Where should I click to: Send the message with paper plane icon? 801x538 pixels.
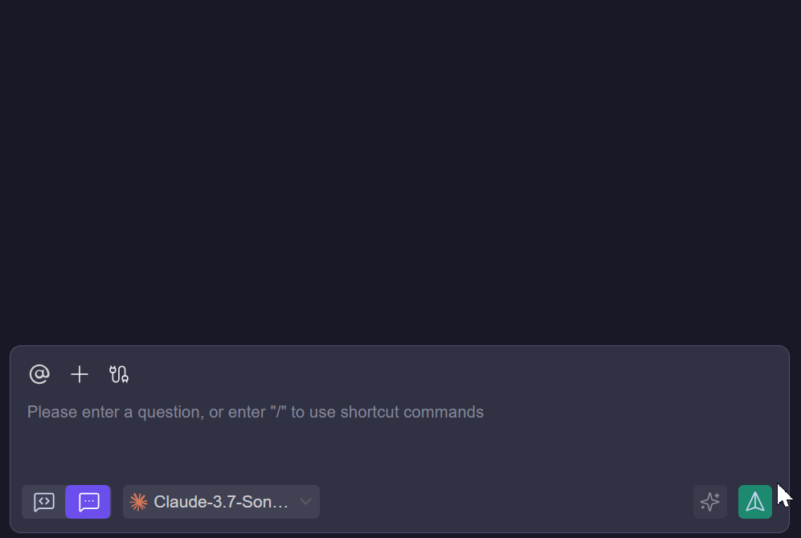(x=755, y=502)
